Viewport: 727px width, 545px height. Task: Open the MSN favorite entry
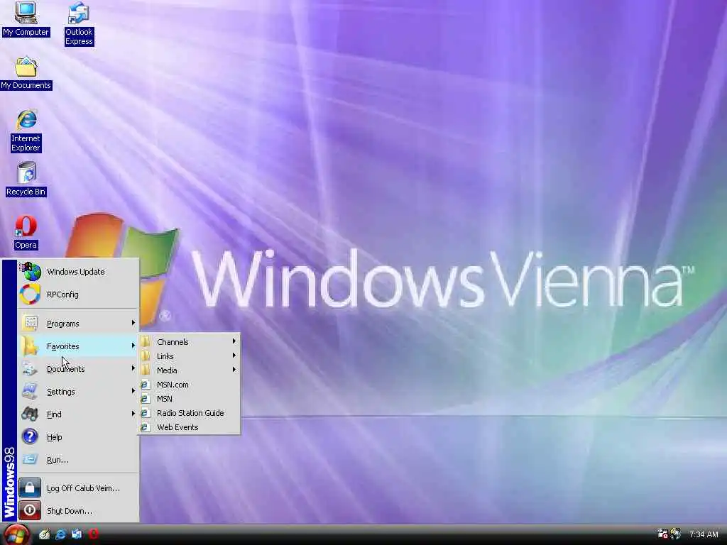[189, 399]
